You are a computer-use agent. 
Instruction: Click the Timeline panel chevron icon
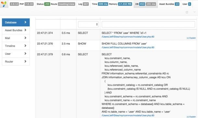tap(25, 46)
